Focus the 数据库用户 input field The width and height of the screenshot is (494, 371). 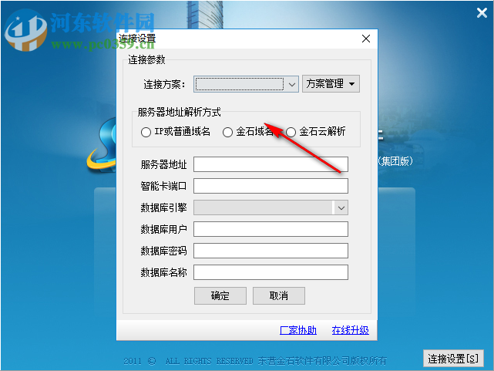(271, 229)
